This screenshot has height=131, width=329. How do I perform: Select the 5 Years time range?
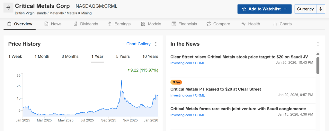tap(123, 57)
